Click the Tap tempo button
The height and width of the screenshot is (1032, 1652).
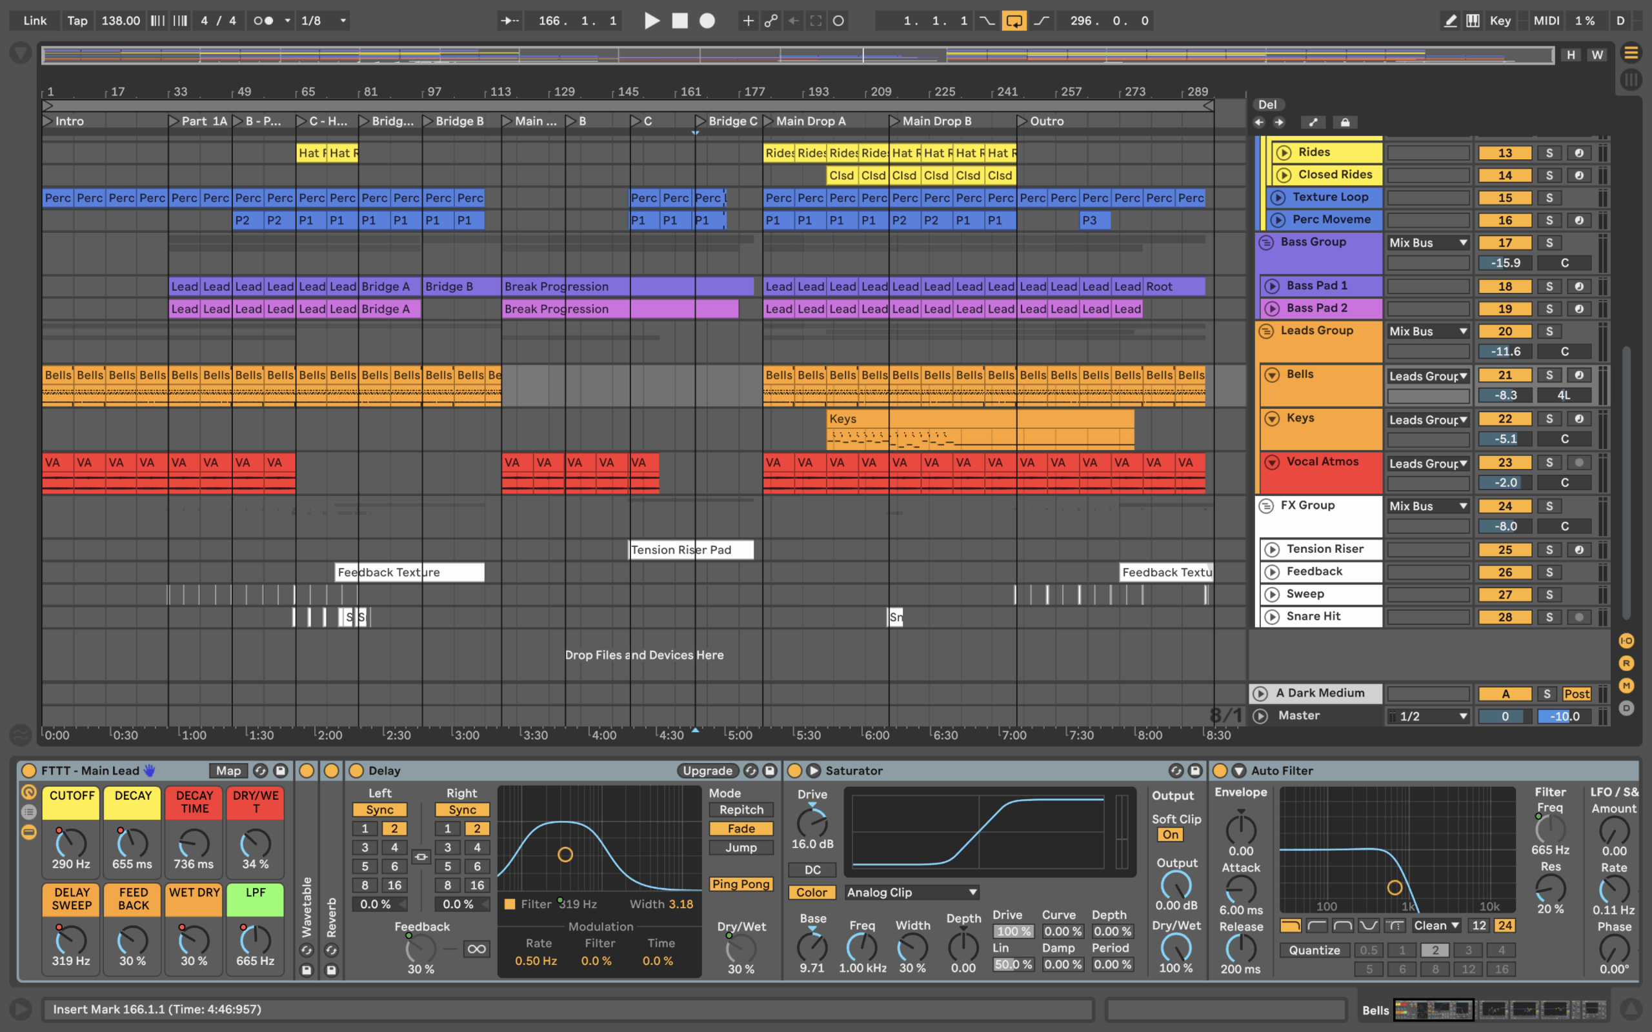pyautogui.click(x=77, y=21)
